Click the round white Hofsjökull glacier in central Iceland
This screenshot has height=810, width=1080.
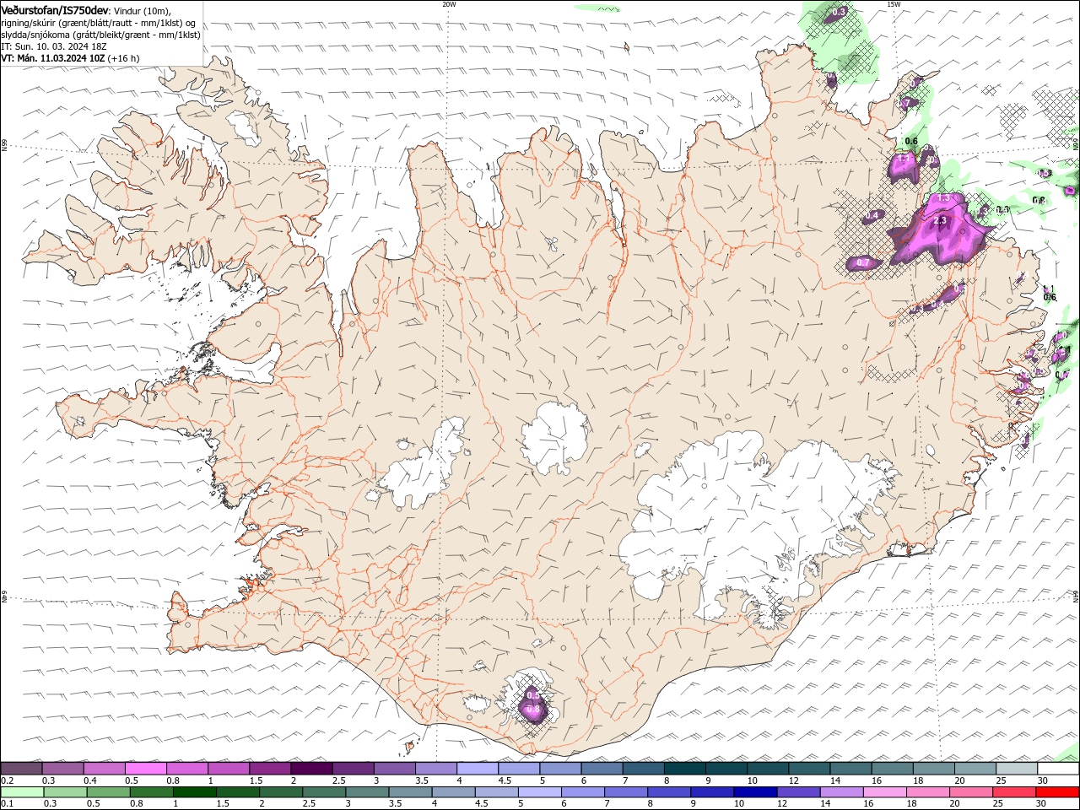tap(554, 437)
